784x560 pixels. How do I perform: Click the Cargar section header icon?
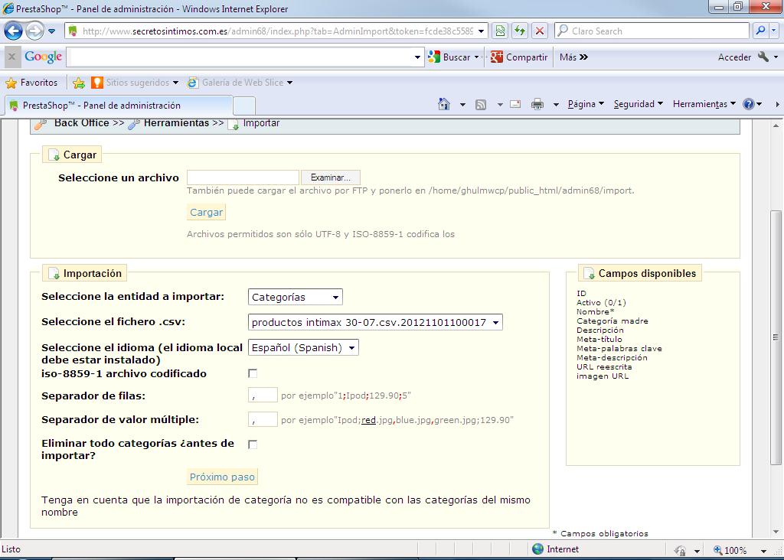(x=54, y=155)
